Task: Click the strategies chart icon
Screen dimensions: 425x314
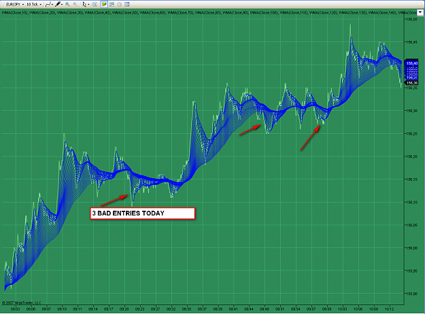Action: click(x=112, y=4)
